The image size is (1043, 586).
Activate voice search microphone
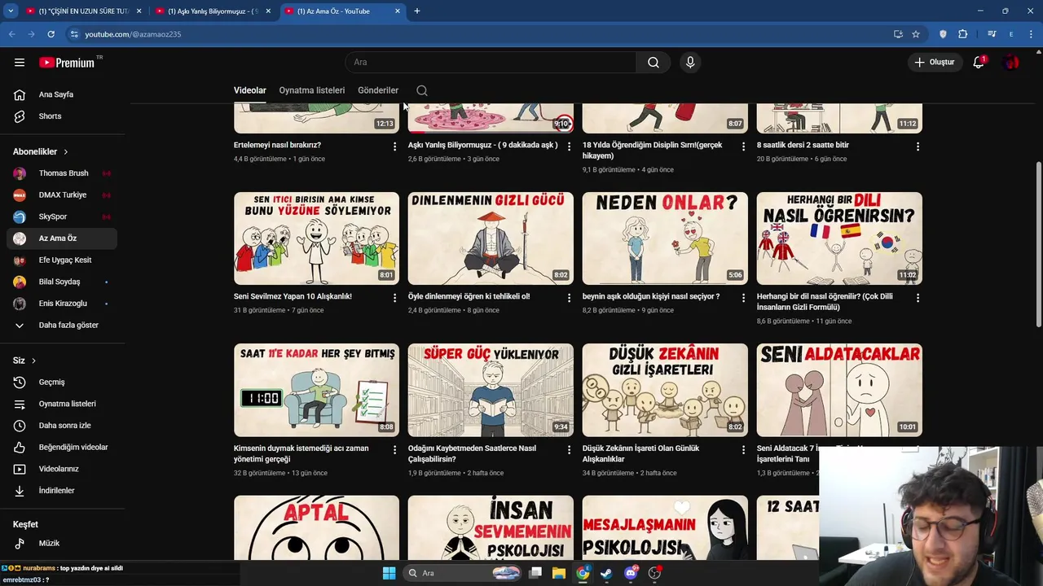point(690,63)
